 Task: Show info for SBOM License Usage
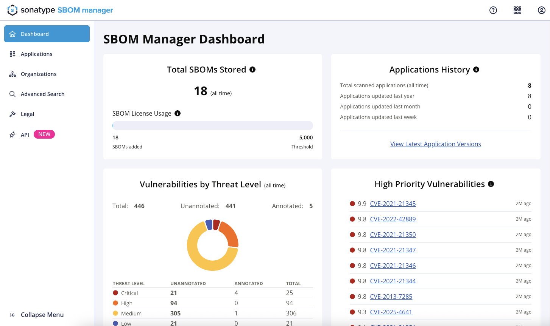178,113
